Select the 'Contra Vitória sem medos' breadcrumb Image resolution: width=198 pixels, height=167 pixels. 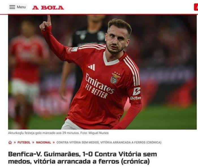coord(109,142)
